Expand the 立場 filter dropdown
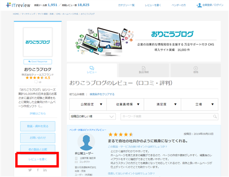Screen dimensions: 229x177 tap(200, 104)
